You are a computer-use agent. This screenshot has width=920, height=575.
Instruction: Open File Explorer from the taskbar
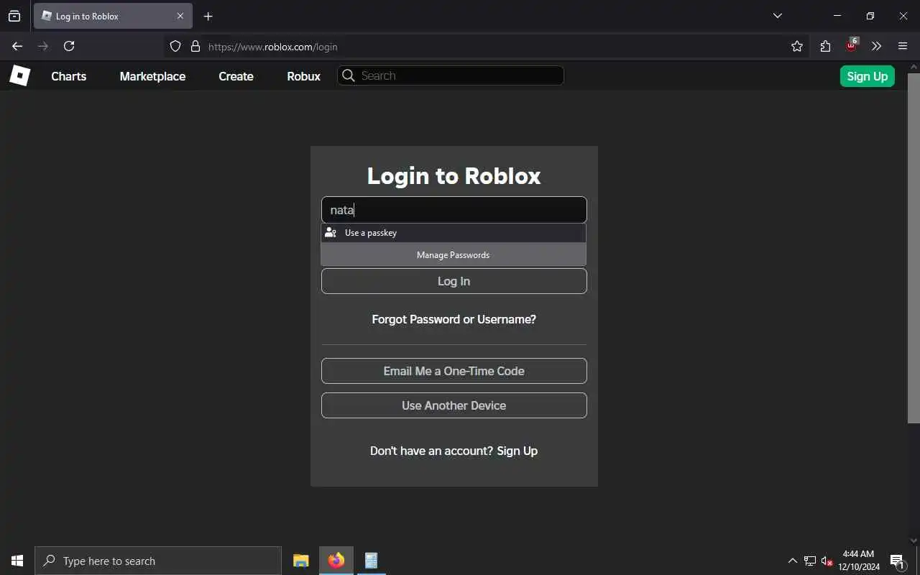click(x=301, y=561)
